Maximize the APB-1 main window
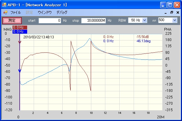The height and width of the screenshot is (121, 182). pos(170,5)
